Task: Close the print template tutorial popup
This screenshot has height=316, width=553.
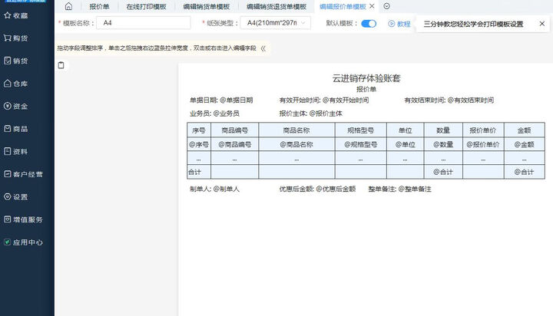Action: (541, 24)
